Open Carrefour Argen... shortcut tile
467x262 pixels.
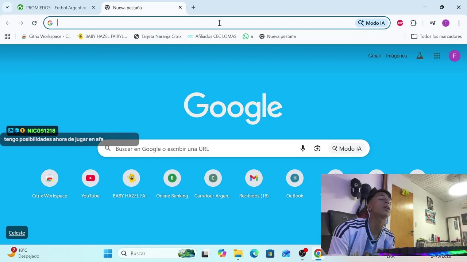coord(213,184)
